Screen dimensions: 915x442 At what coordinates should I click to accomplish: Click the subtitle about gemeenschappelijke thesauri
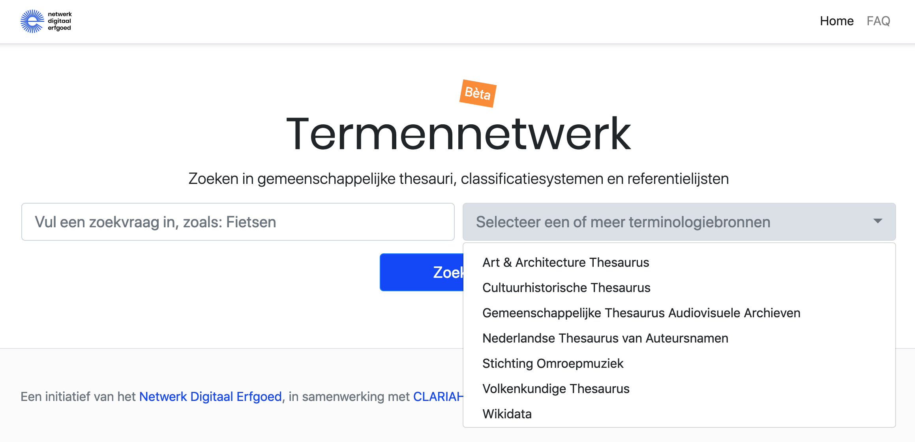458,179
